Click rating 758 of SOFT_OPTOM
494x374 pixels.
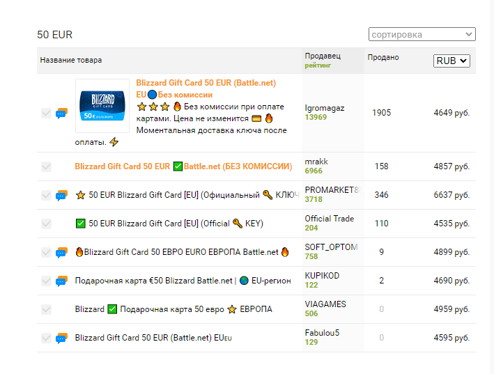pyautogui.click(x=311, y=256)
